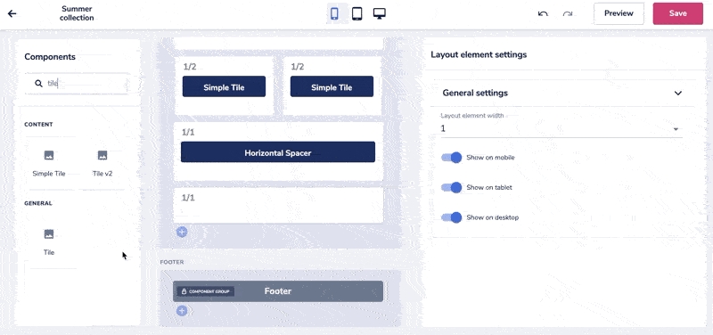Switch to desktop device view

click(380, 13)
